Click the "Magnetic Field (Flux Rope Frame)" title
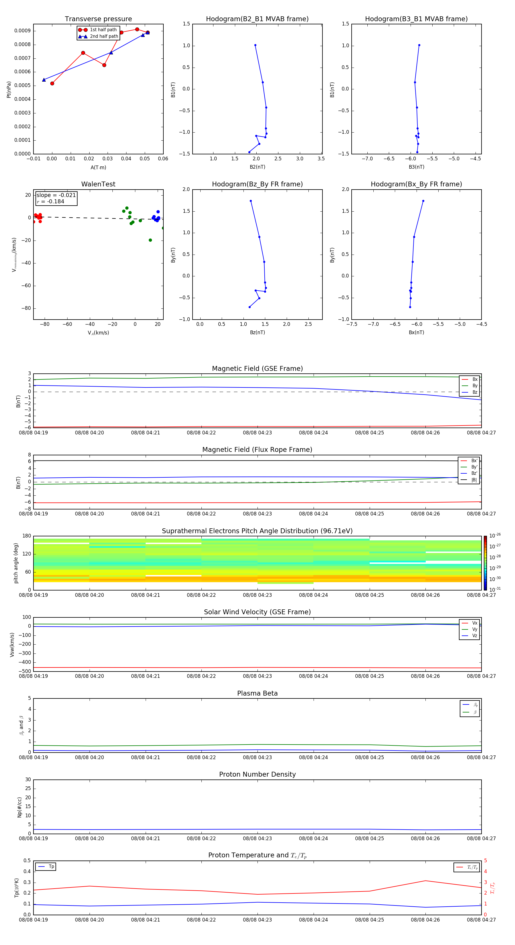This screenshot has height=945, width=515. click(x=257, y=450)
